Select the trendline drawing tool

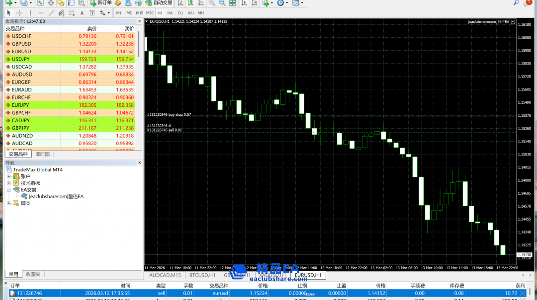(x=51, y=13)
